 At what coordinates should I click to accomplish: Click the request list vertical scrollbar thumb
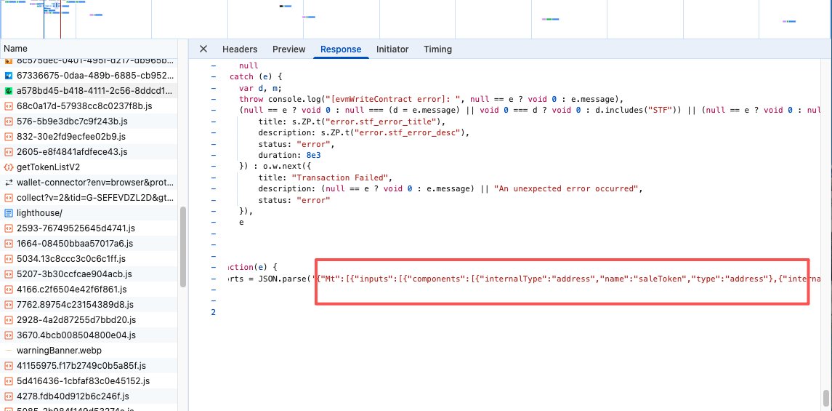(x=183, y=247)
